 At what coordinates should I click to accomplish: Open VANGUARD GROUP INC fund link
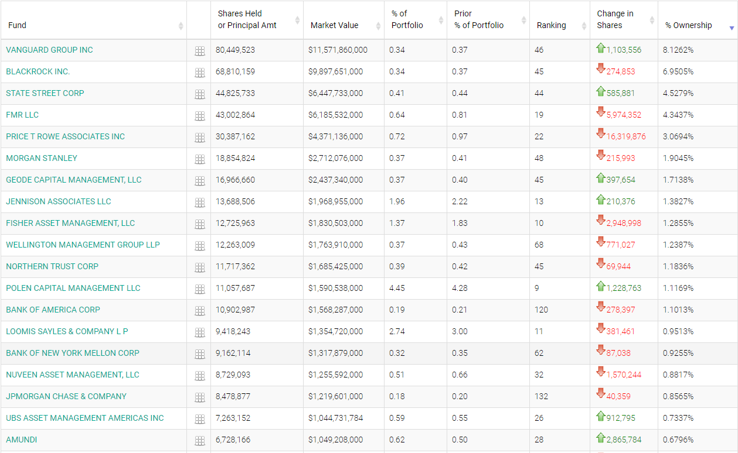[x=49, y=50]
